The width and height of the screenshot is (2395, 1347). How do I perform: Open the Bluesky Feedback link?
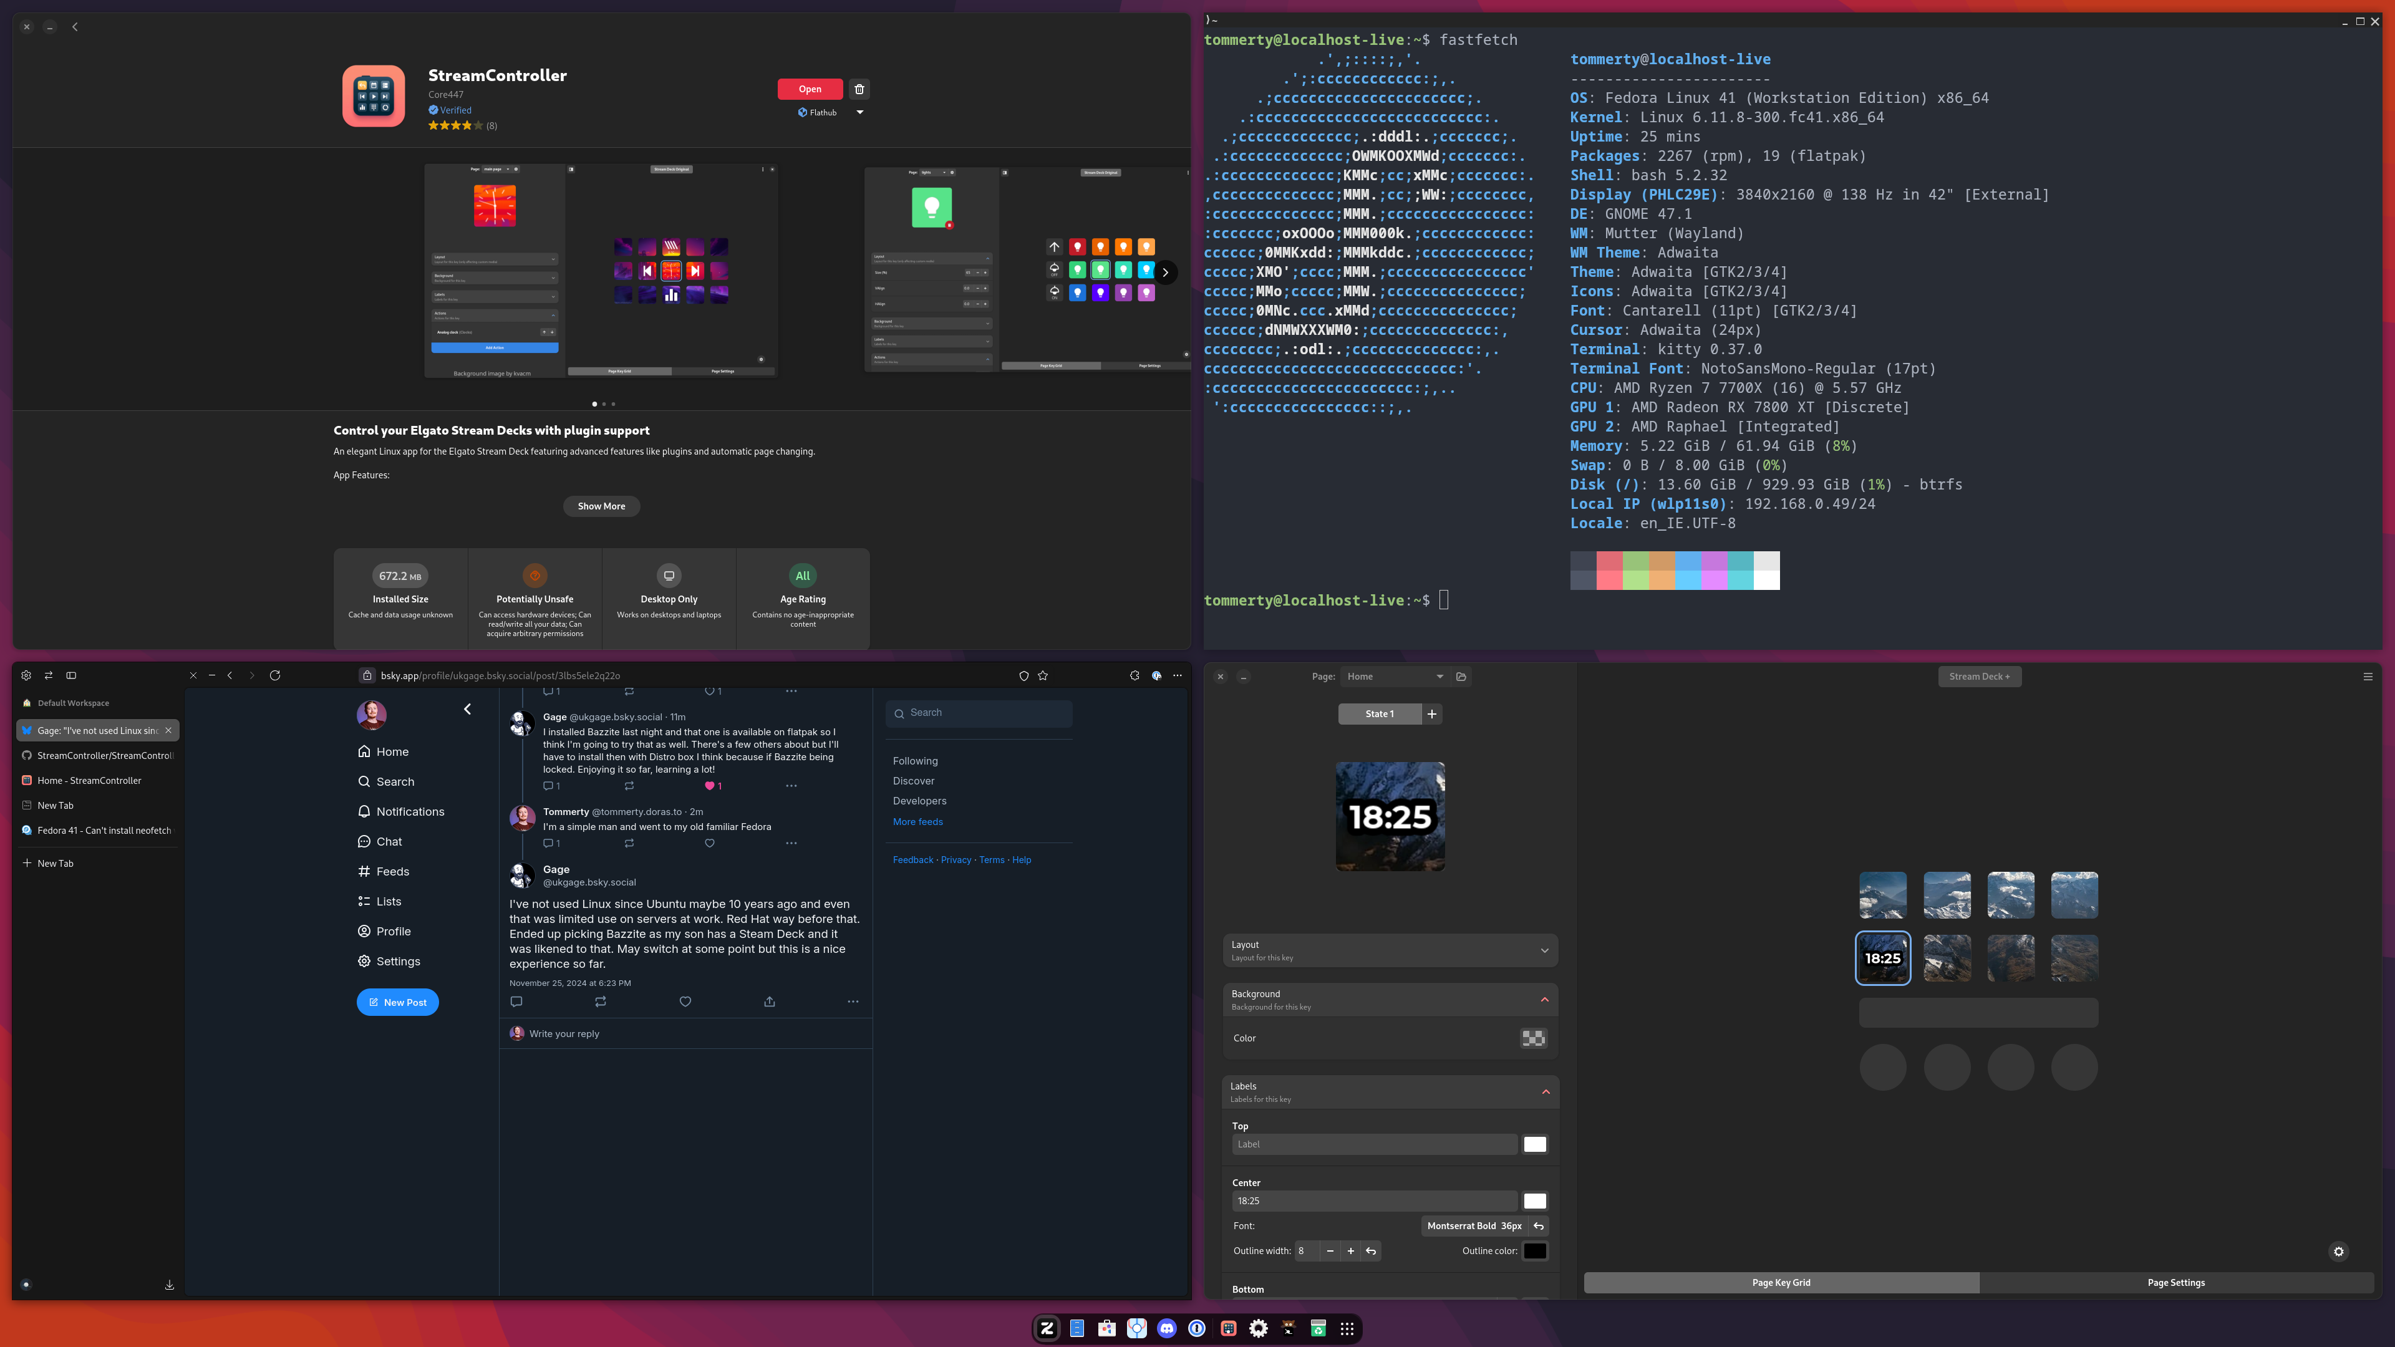(x=913, y=860)
